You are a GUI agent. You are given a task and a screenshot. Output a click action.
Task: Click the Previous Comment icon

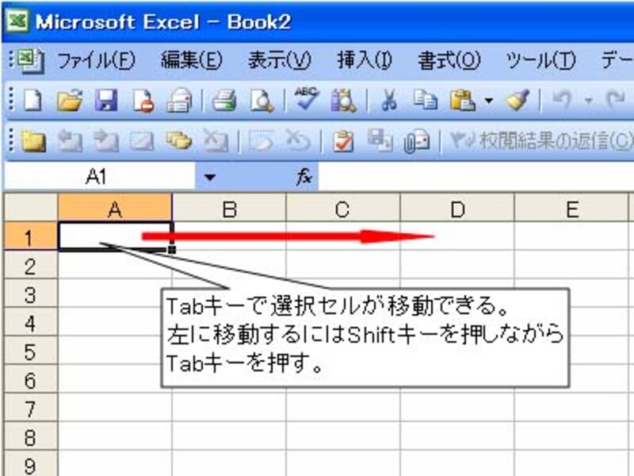pos(70,141)
